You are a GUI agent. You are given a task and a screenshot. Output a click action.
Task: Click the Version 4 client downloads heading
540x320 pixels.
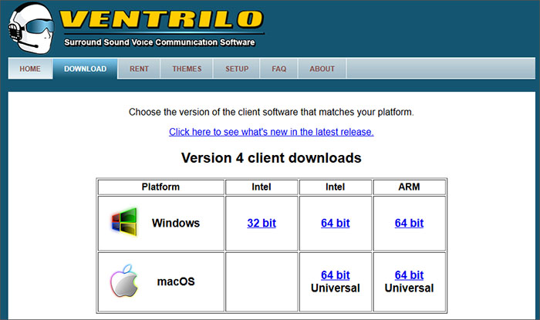tap(271, 158)
